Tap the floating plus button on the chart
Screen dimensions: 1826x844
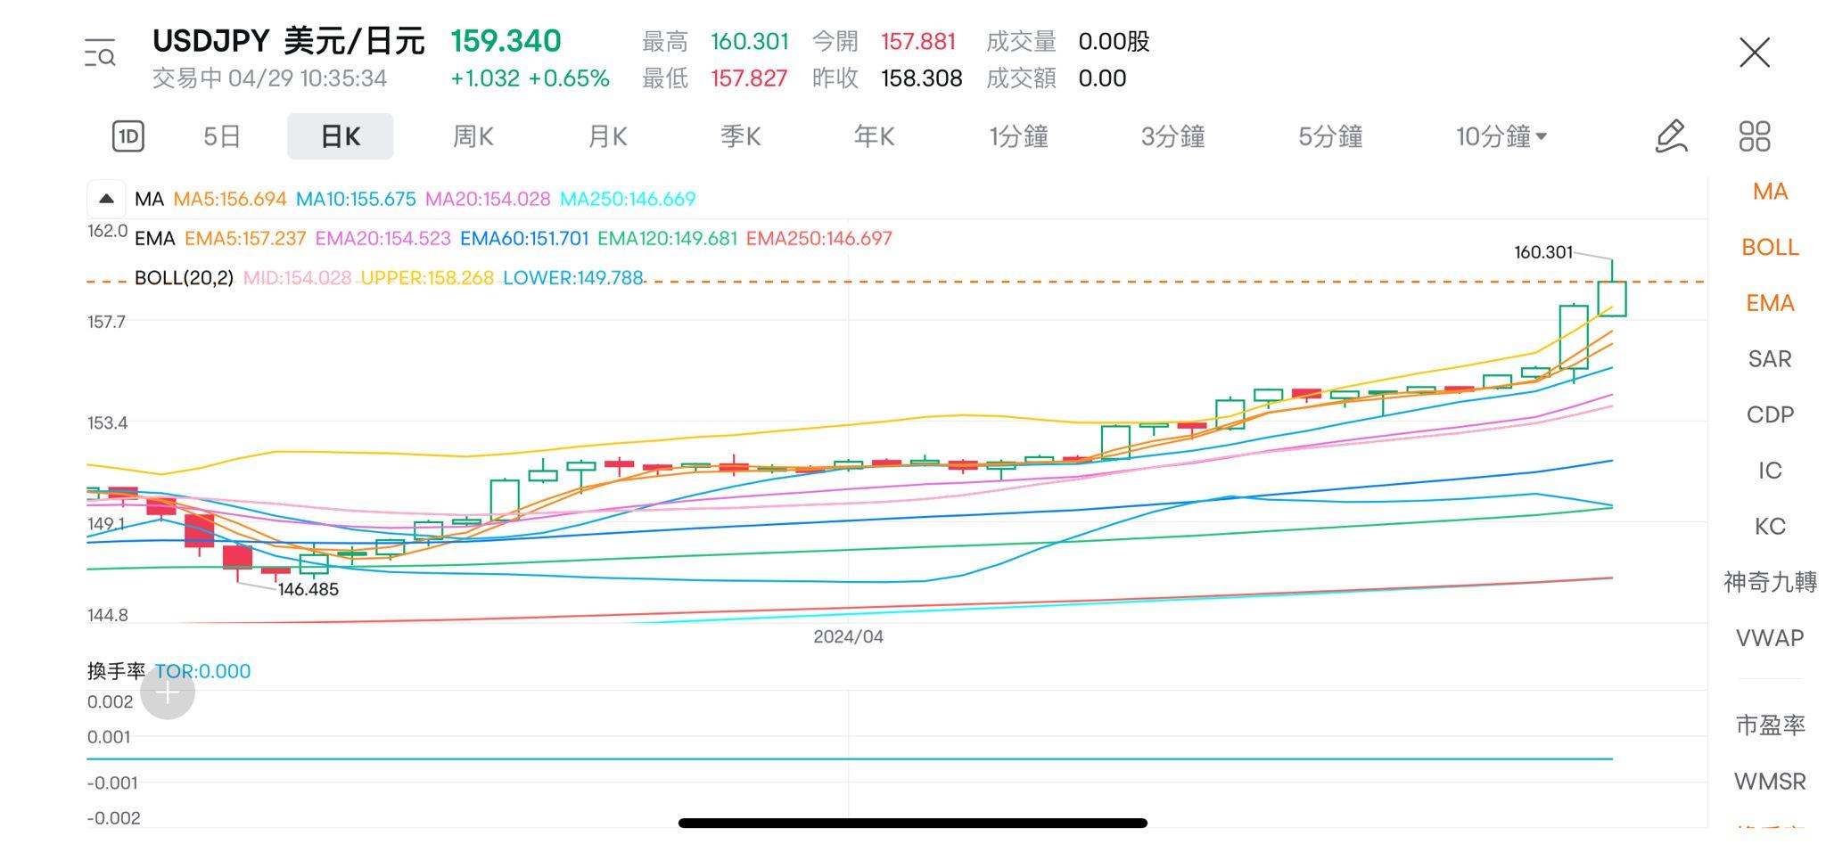pos(168,692)
